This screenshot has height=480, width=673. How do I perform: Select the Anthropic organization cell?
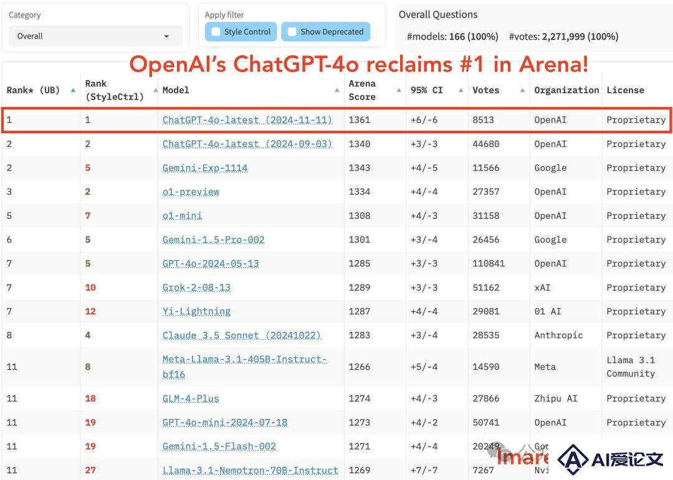click(558, 336)
